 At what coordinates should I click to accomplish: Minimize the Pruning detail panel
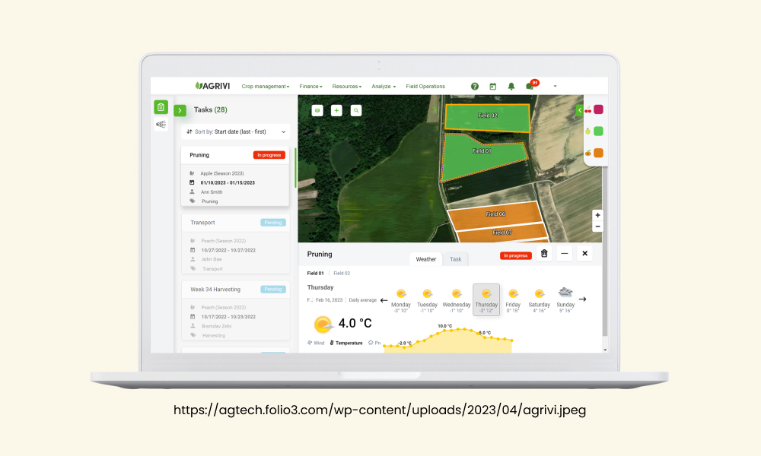coord(564,253)
